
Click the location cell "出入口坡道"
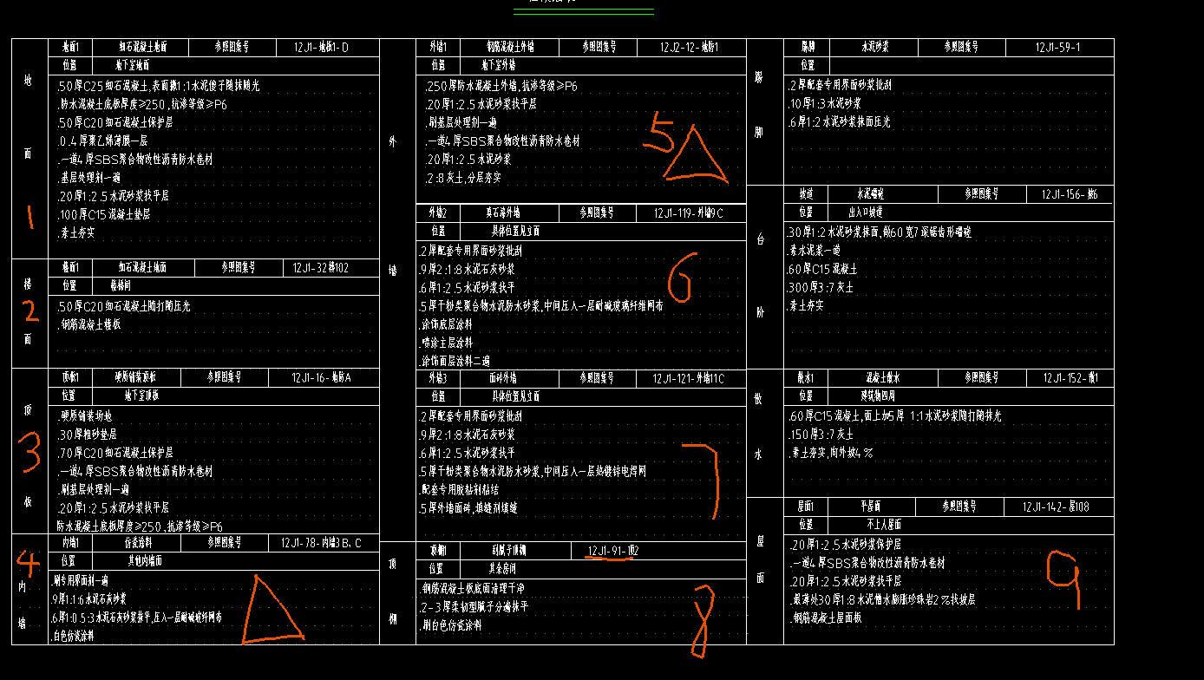tap(866, 212)
